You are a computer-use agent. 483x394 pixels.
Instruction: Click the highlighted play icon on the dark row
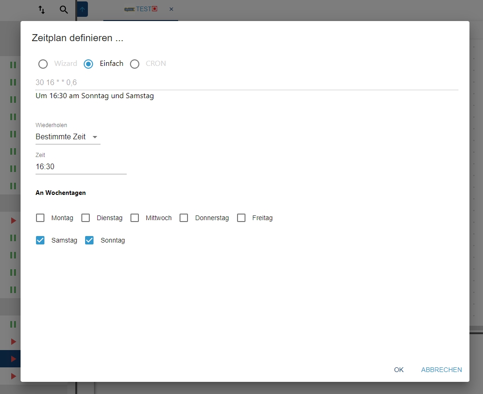12,358
